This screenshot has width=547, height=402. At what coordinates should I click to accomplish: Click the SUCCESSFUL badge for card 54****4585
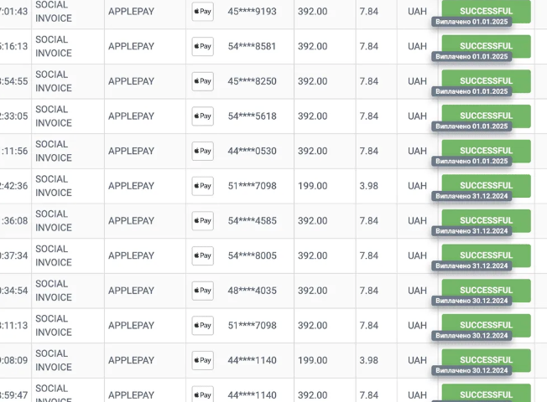point(486,219)
